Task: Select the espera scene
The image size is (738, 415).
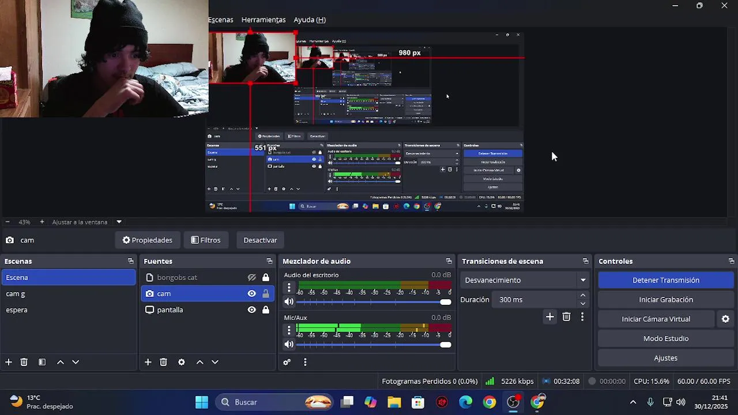Action: (x=68, y=310)
